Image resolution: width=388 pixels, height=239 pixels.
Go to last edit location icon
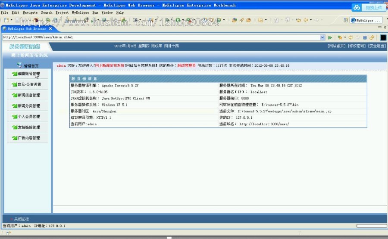[298, 20]
